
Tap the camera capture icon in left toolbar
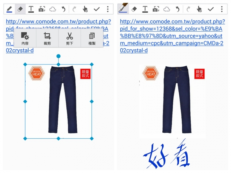[x=42, y=9]
